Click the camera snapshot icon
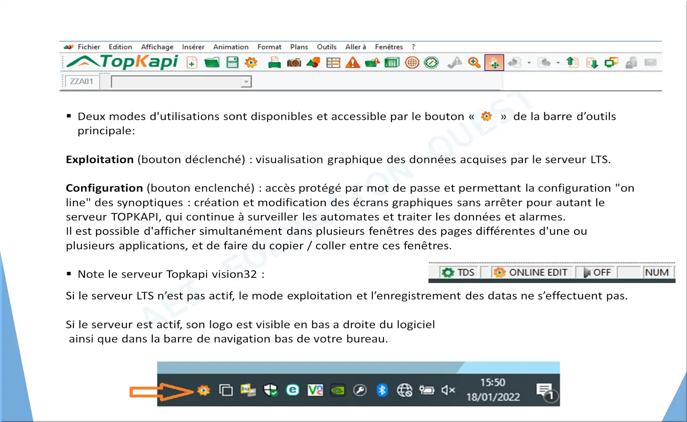 tap(294, 63)
